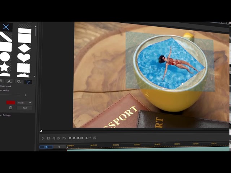Click the rightmost mask anchor point
The width and height of the screenshot is (231, 173).
[x=205, y=68]
